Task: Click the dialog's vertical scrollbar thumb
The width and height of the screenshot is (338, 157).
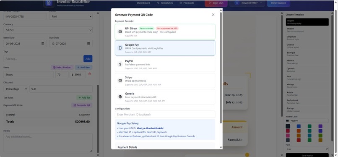Action: point(221,68)
